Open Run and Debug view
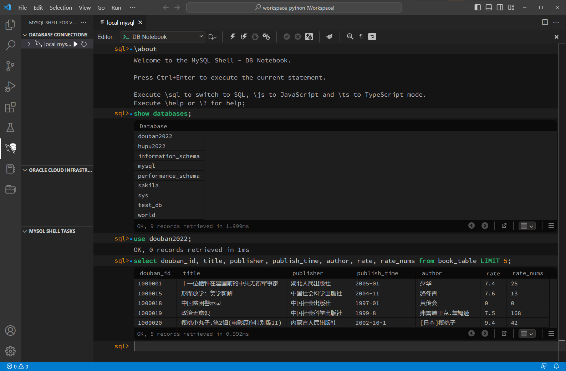The height and width of the screenshot is (371, 566). [x=10, y=87]
